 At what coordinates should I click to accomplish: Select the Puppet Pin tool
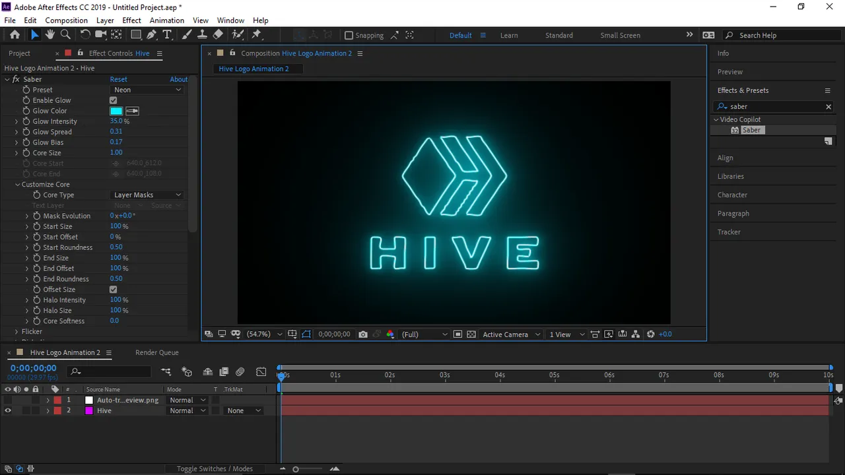coord(257,35)
